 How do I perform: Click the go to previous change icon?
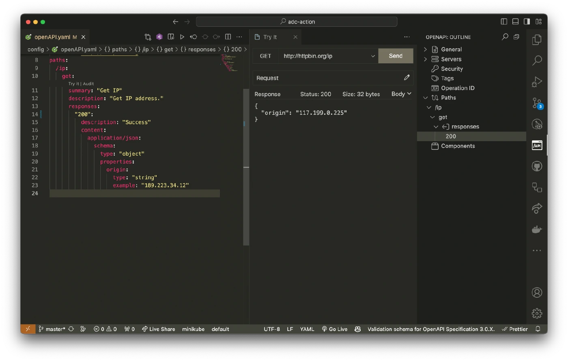pos(194,37)
